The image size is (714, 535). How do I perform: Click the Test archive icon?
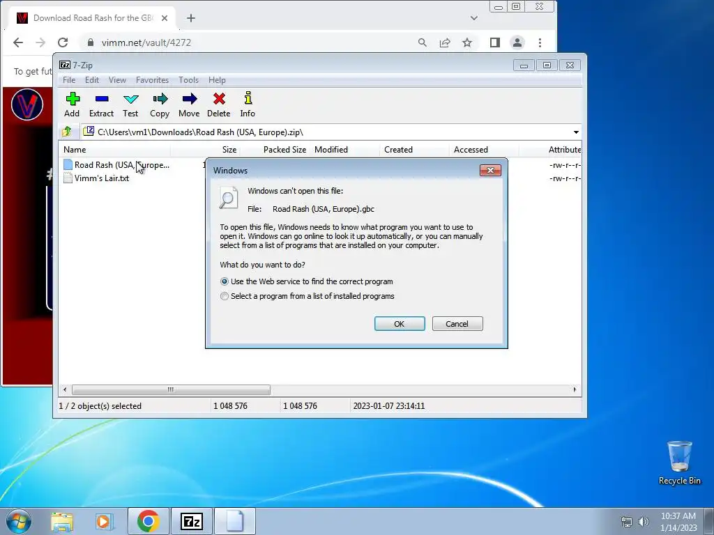[x=130, y=105]
